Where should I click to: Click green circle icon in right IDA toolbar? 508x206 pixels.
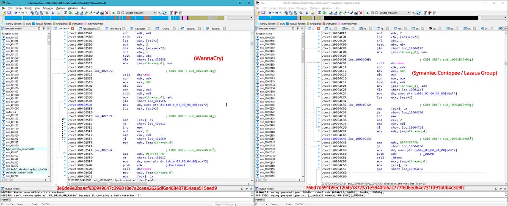click(324, 13)
